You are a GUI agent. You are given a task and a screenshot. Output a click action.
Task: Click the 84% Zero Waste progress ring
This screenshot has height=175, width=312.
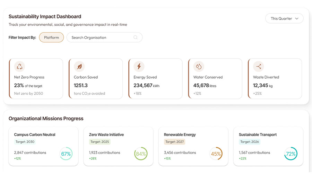(141, 154)
